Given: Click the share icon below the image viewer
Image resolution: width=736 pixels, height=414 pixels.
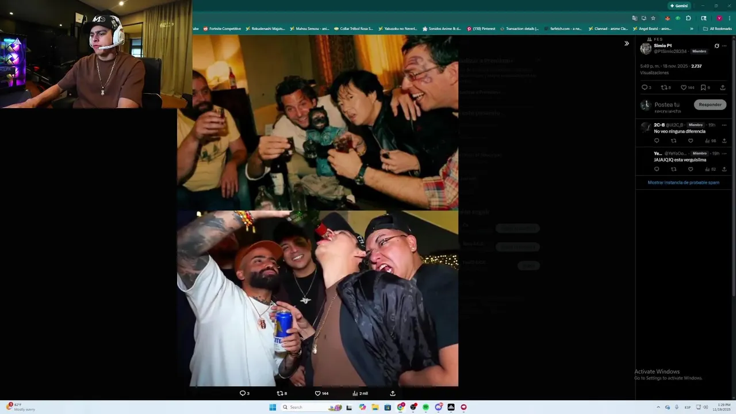Looking at the screenshot, I should [393, 393].
